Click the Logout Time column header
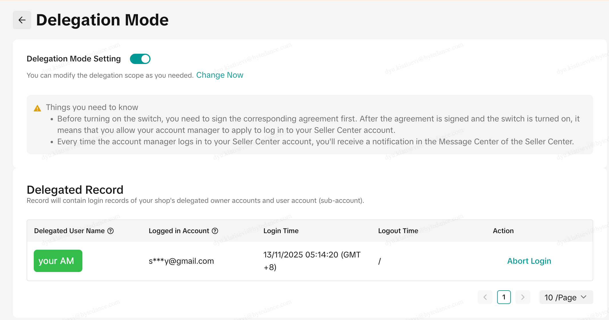Screen dimensions: 609x320 tap(398, 231)
